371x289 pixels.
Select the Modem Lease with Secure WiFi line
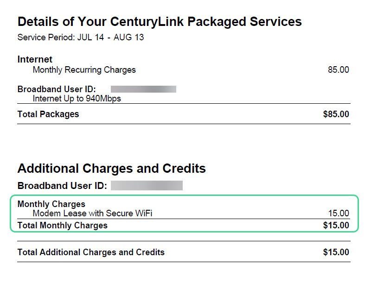click(92, 214)
